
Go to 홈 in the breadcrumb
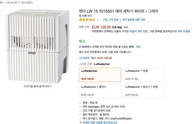click(1, 2)
